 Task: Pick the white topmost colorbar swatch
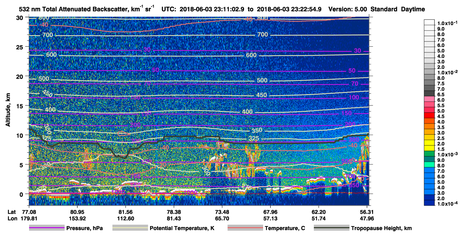(430, 22)
